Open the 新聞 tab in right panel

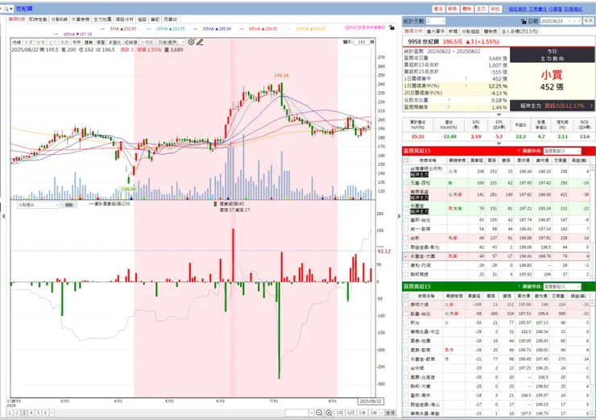(x=453, y=31)
